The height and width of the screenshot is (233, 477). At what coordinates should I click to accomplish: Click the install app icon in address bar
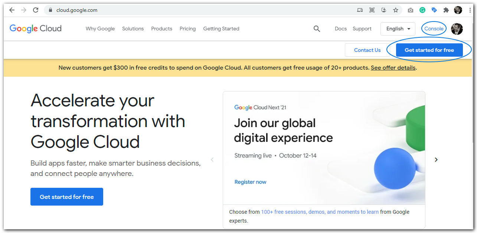click(384, 10)
